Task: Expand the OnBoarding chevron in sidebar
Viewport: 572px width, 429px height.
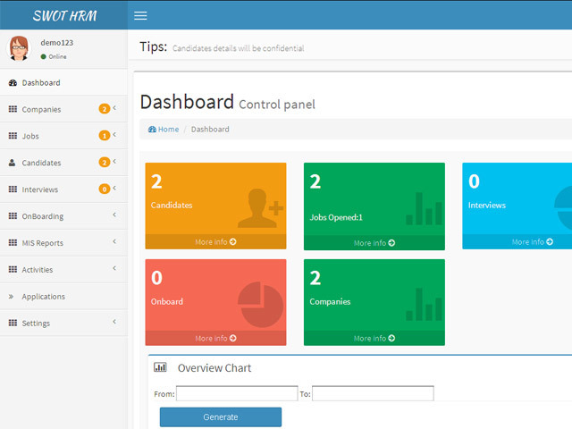Action: pos(114,214)
